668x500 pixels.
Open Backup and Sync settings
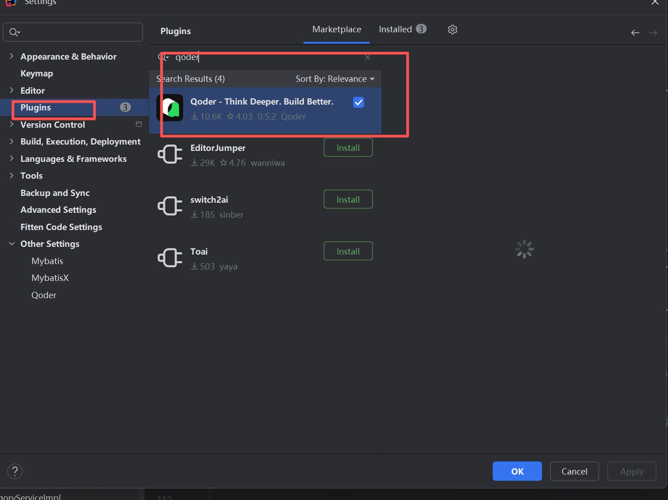55,193
